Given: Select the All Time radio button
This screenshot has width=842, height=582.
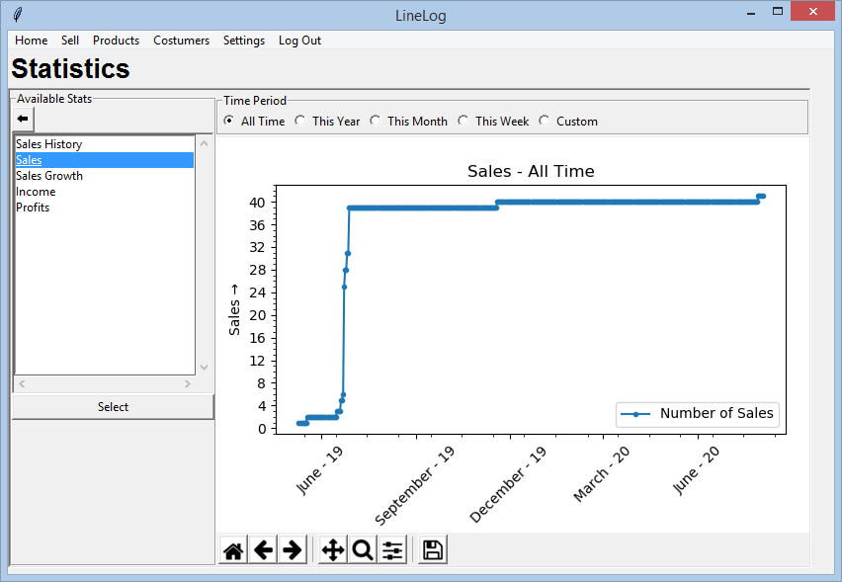Looking at the screenshot, I should [229, 122].
